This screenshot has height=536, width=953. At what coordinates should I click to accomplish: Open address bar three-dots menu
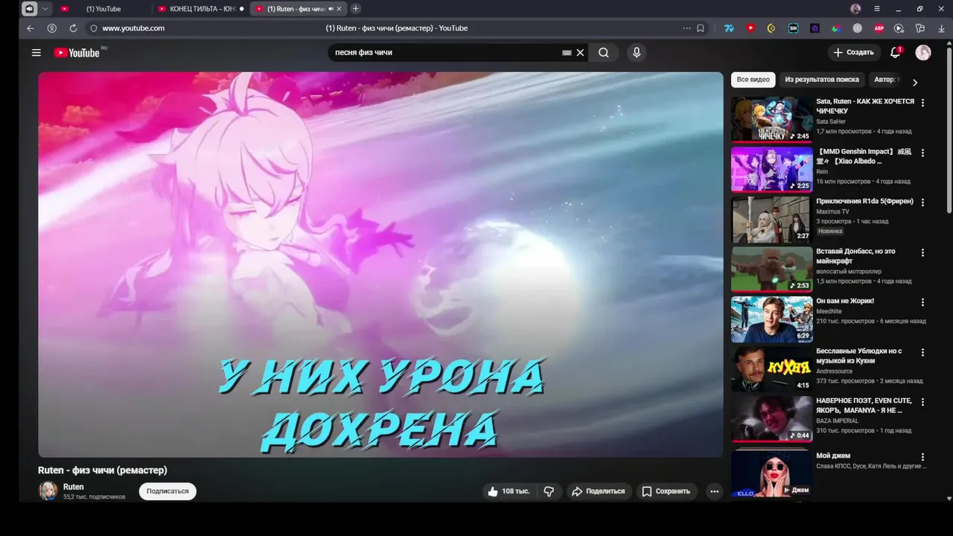pyautogui.click(x=686, y=28)
